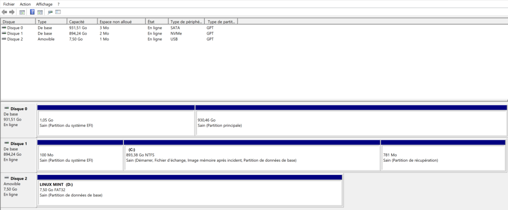Click the 931,51 Go capacity cell
Viewport: 508px width, 210px height.
tap(78, 28)
